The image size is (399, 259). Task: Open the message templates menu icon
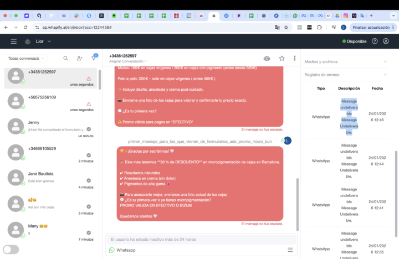pyautogui.click(x=290, y=250)
